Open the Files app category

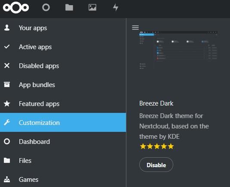point(63,160)
